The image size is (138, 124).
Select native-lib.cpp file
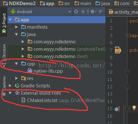pyautogui.click(x=48, y=71)
